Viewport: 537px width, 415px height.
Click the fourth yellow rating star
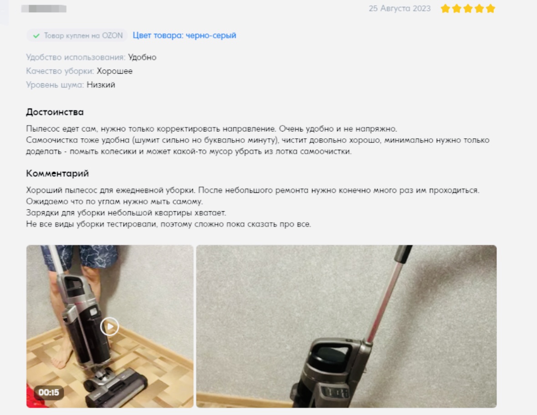479,9
